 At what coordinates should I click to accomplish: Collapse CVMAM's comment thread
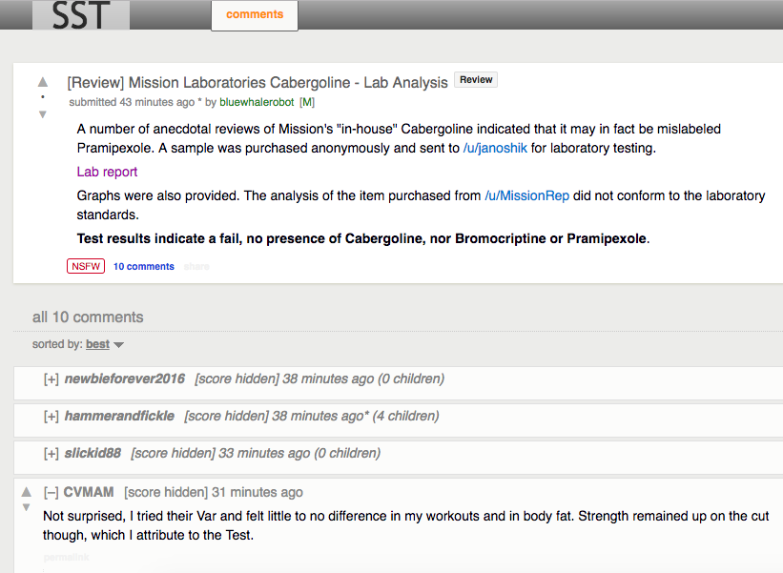(52, 493)
